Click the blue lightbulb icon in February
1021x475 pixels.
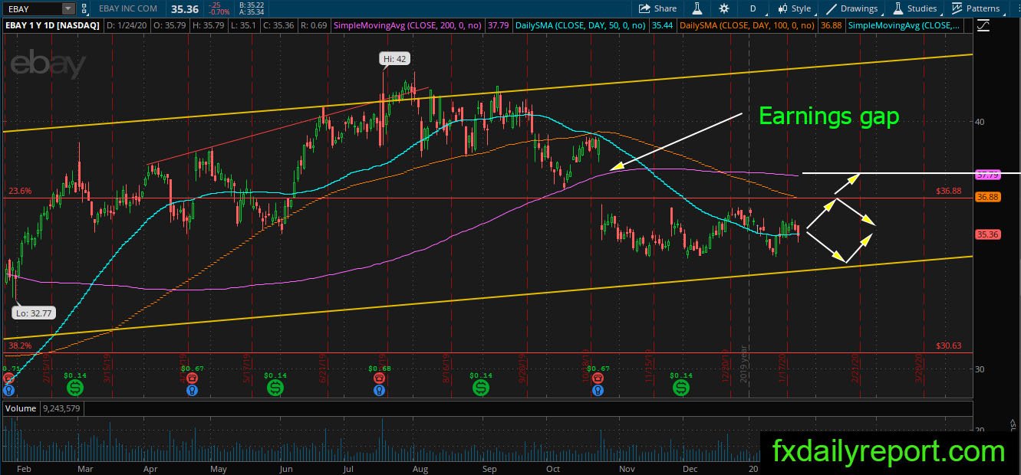pyautogui.click(x=8, y=391)
